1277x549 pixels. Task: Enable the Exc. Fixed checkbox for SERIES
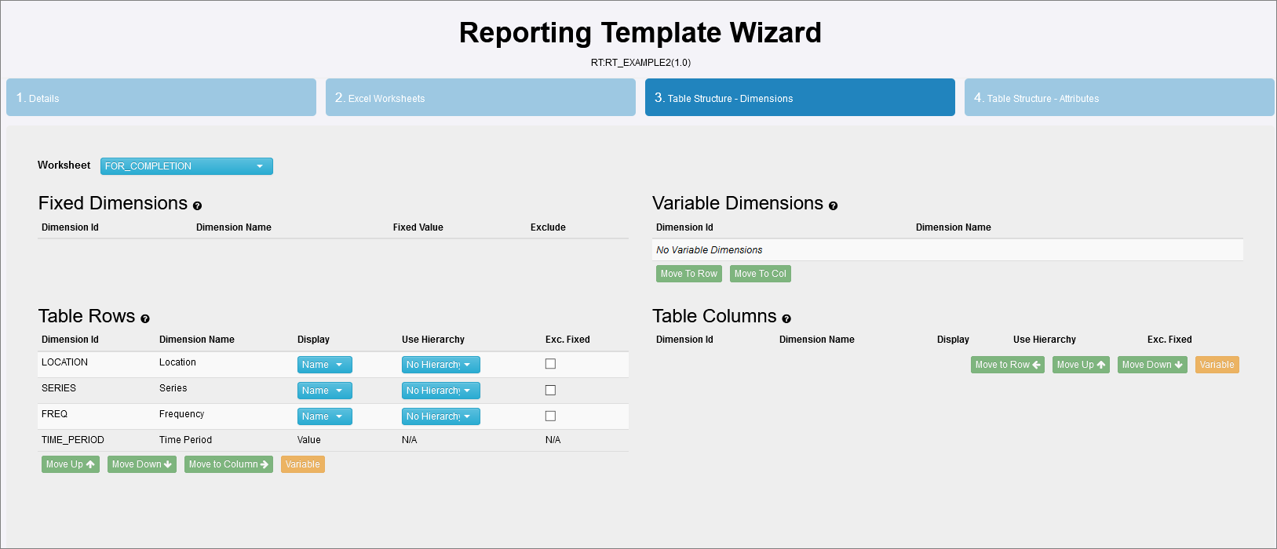click(550, 390)
